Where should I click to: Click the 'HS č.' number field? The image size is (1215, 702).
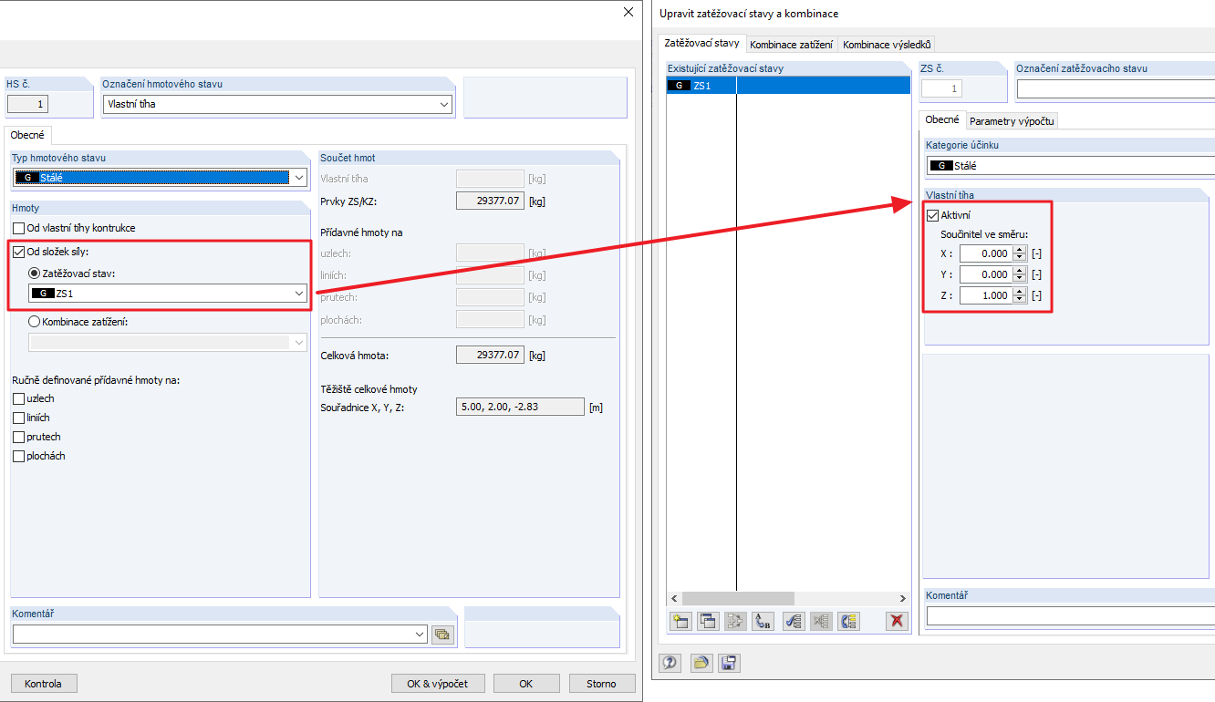(27, 104)
